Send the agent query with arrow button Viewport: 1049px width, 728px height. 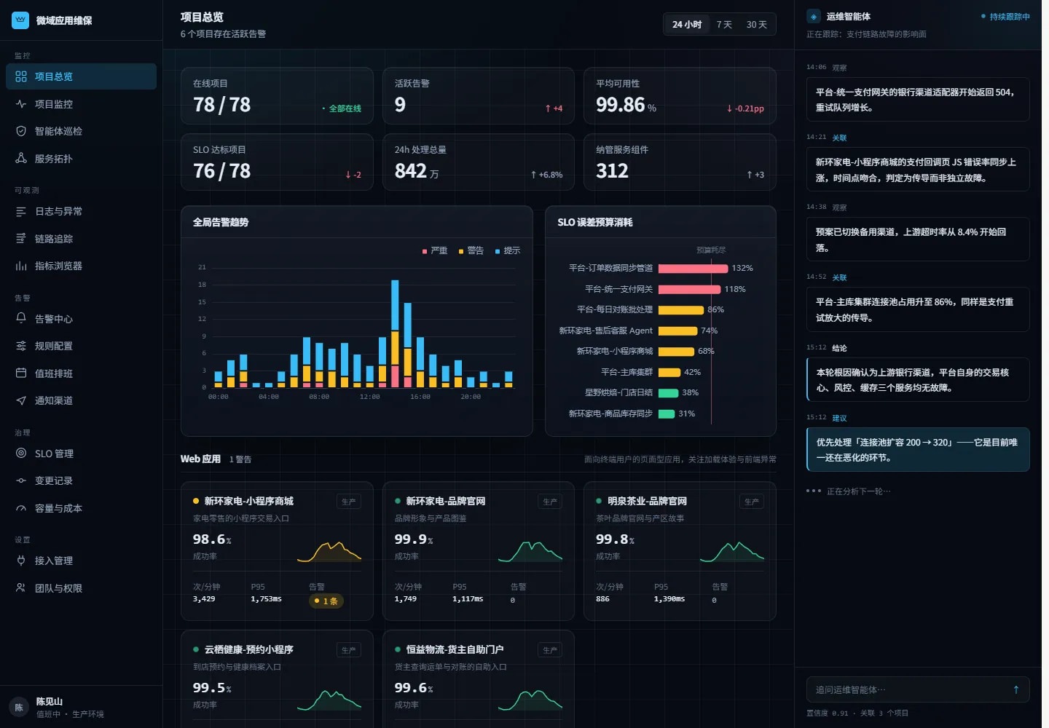click(x=1016, y=689)
